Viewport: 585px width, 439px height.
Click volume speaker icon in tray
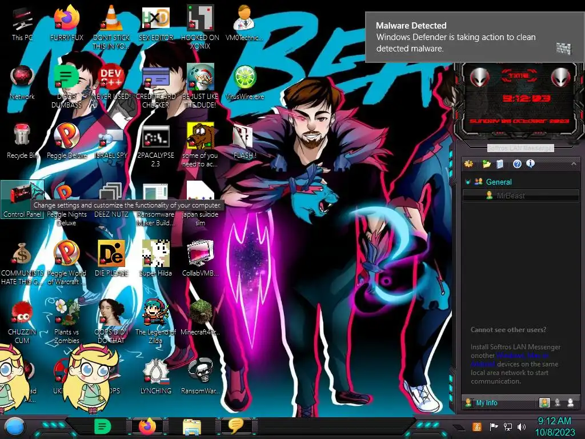tap(521, 426)
